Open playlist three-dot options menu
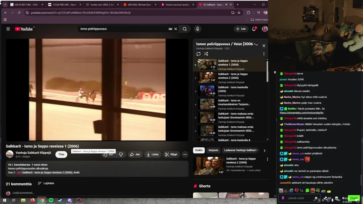The width and height of the screenshot is (363, 204). [264, 54]
